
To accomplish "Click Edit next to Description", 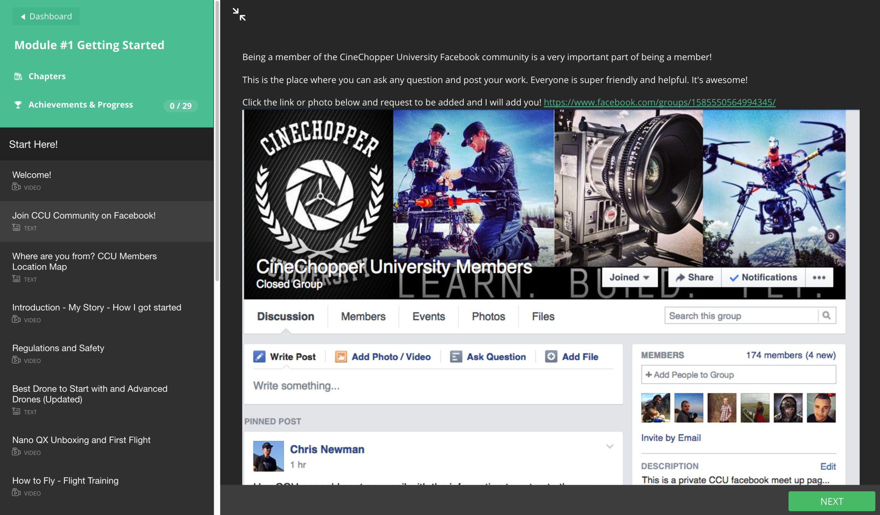I will tap(828, 466).
